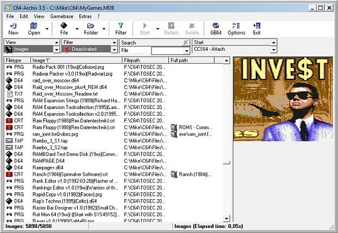The image size is (338, 233).
Task: Open the Filter funnel tool
Action: (121, 26)
